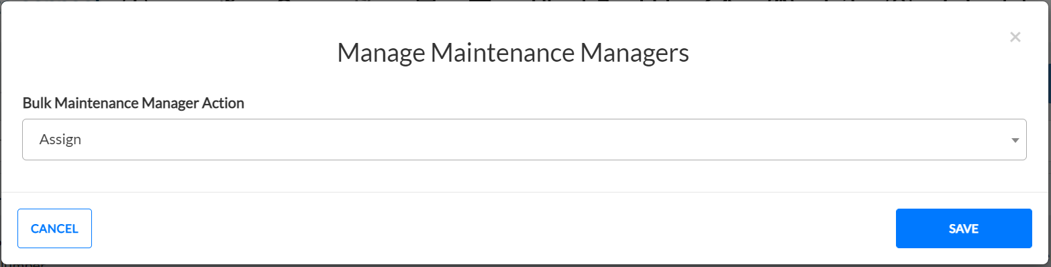Expand the Bulk Maintenance Manager Action dropdown
1051x267 pixels.
click(x=524, y=140)
